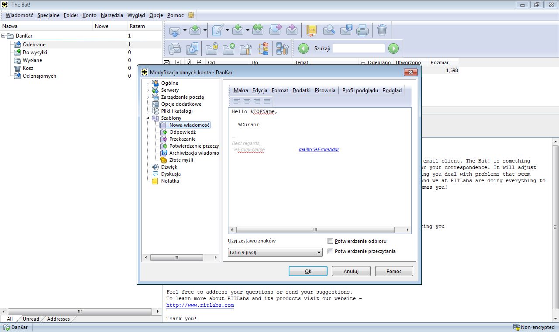Open the Narzędzia menu
The image size is (559, 332).
point(112,15)
